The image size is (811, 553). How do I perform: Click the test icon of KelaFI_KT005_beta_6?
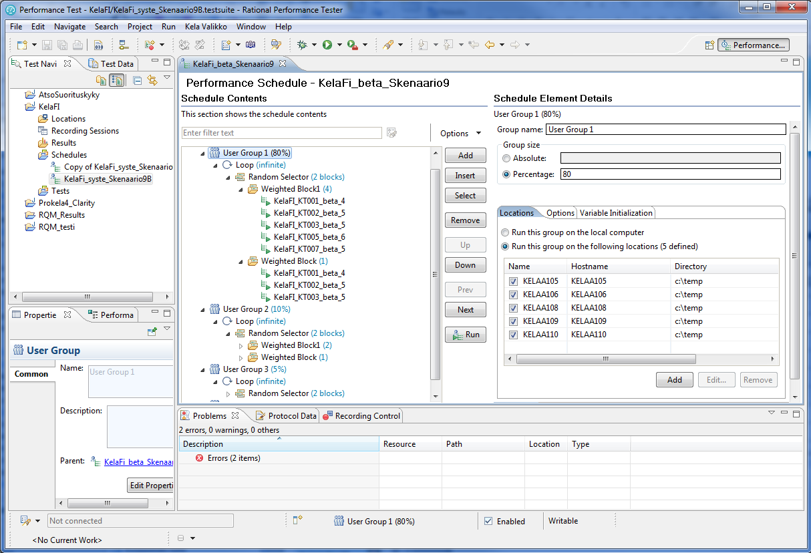tap(265, 237)
